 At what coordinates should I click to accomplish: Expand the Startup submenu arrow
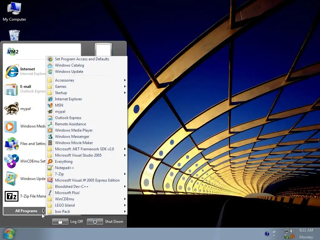(125, 92)
